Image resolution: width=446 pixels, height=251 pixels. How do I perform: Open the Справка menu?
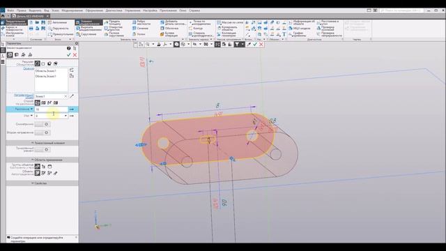(194, 10)
